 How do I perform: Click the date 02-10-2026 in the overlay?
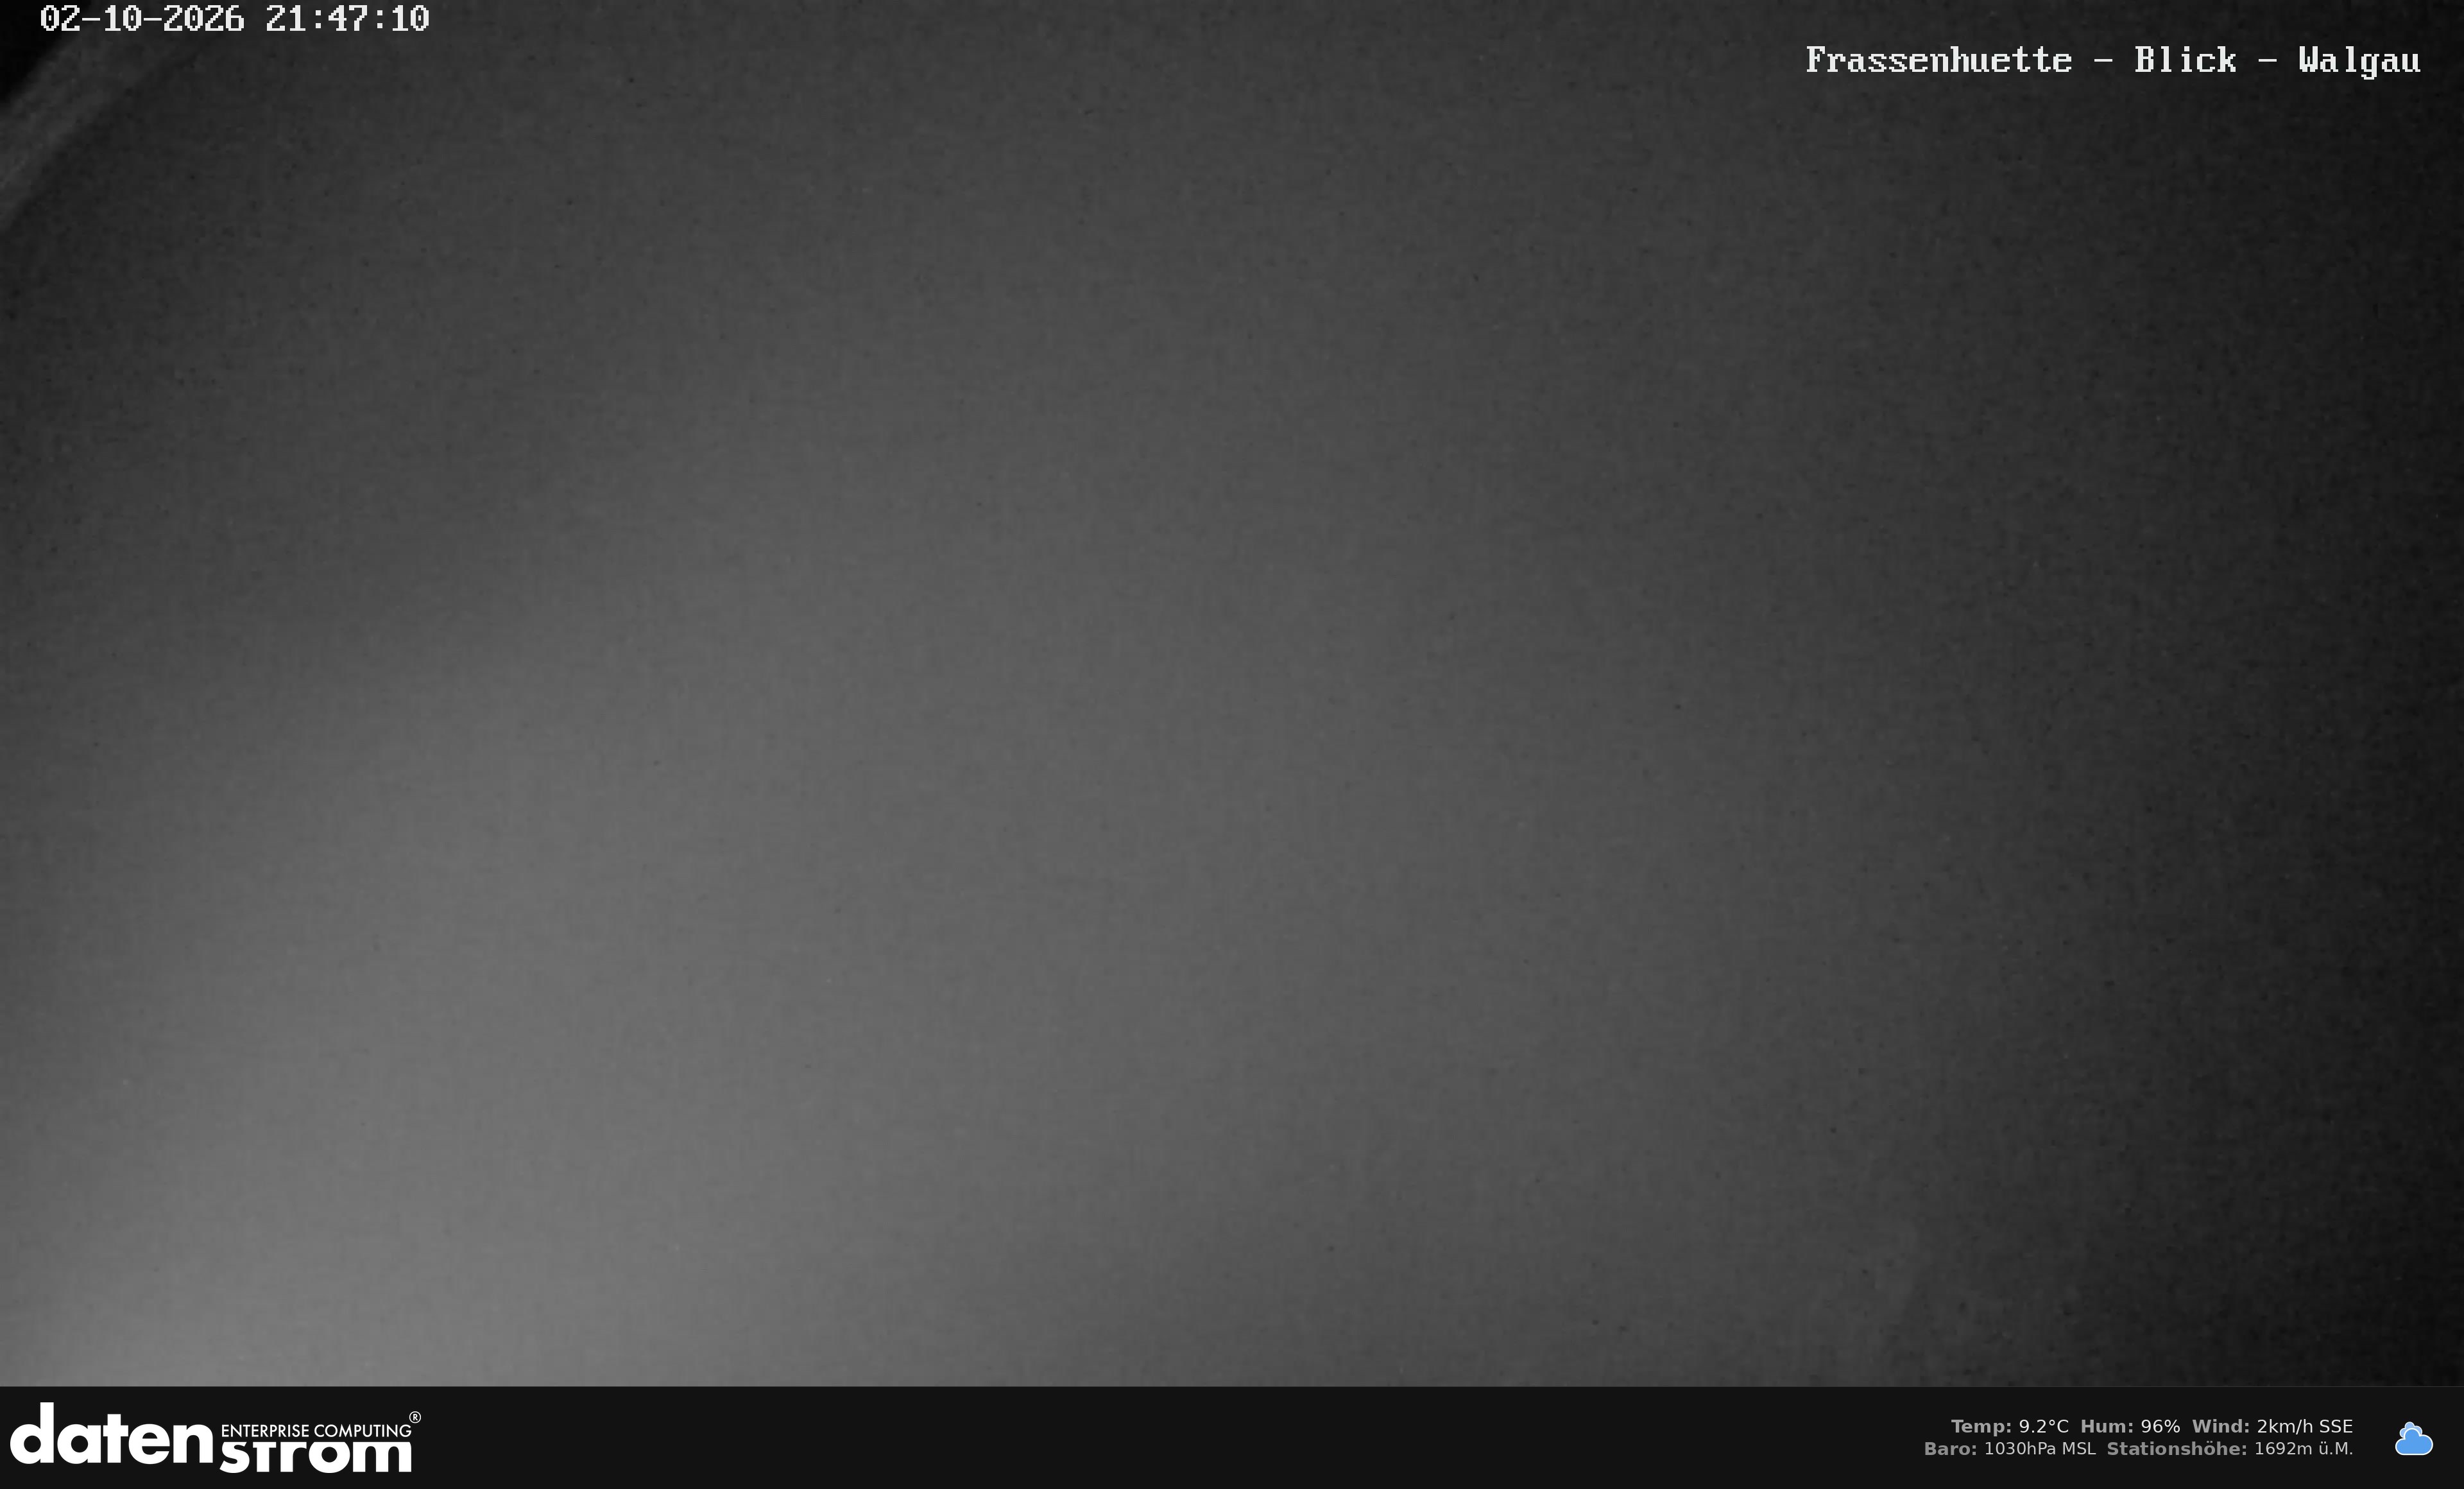(142, 19)
